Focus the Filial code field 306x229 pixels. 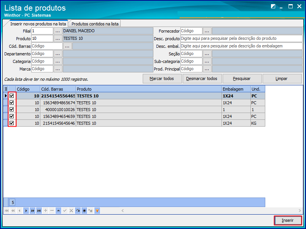[x=42, y=31]
